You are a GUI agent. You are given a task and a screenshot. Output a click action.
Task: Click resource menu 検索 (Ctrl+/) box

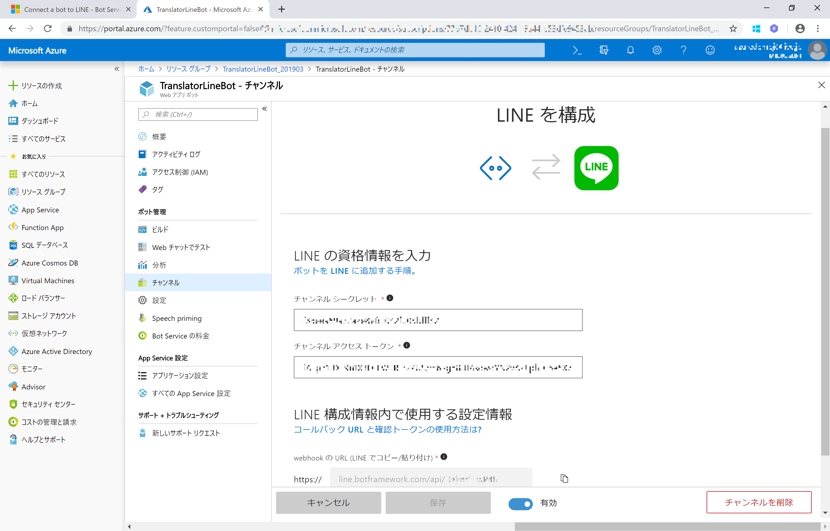pyautogui.click(x=198, y=114)
